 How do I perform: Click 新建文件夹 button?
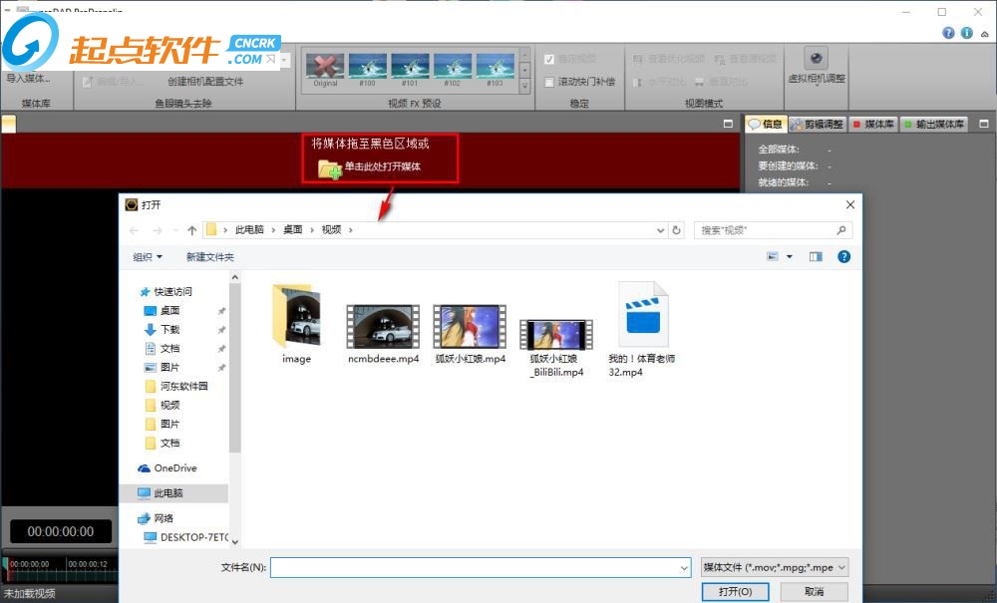click(209, 257)
